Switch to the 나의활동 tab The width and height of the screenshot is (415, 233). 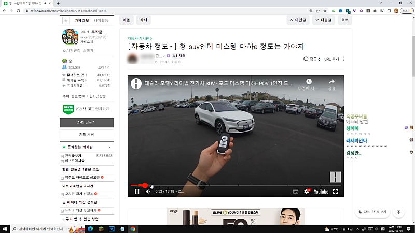click(x=101, y=20)
